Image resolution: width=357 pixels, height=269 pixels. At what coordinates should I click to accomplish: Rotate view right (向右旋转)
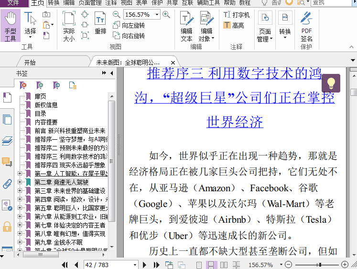click(129, 36)
